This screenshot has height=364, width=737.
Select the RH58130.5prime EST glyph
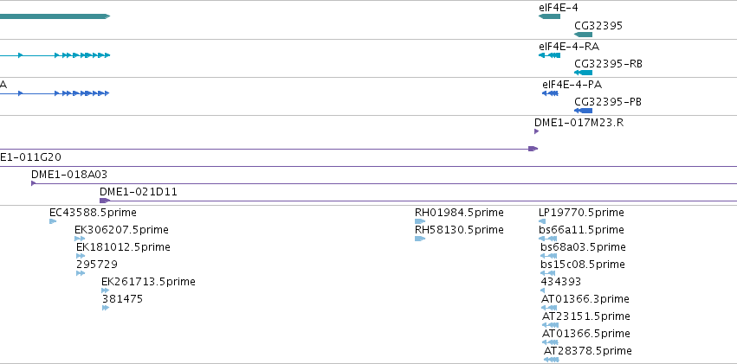[x=420, y=239]
